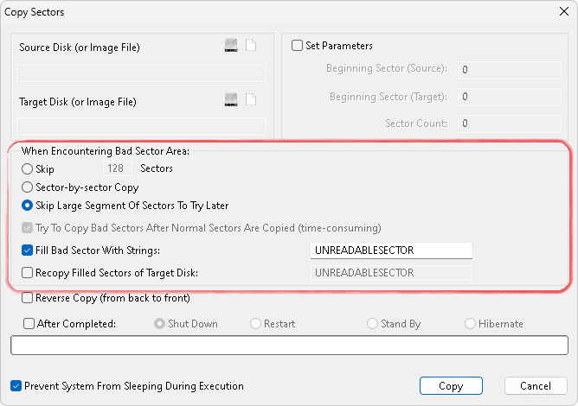Enable Recopy Filled Sectors of Target Disk
The width and height of the screenshot is (578, 406).
[28, 273]
